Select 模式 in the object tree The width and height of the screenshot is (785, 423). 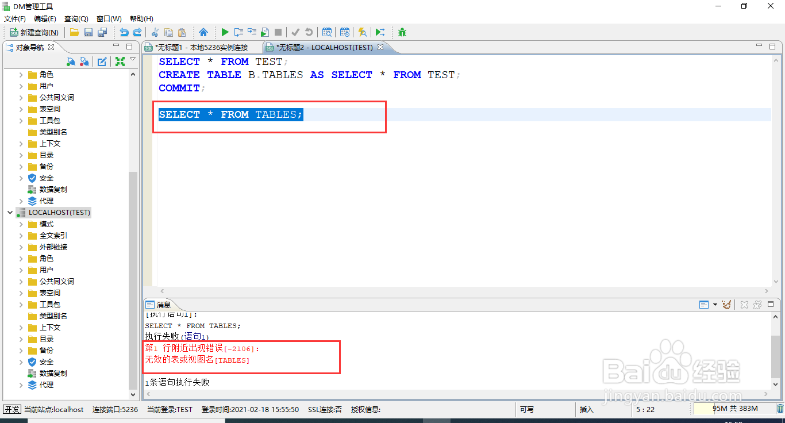coord(47,224)
